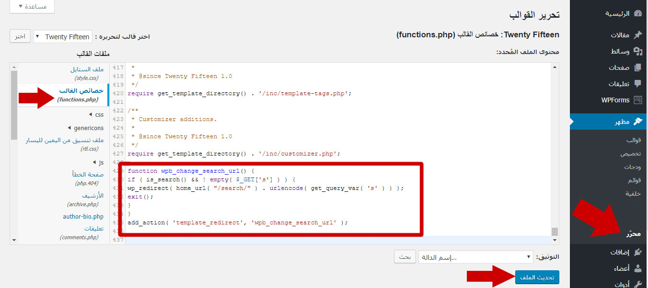Open the وسائط media library icon
Image resolution: width=648 pixels, height=288 pixels.
tap(637, 51)
